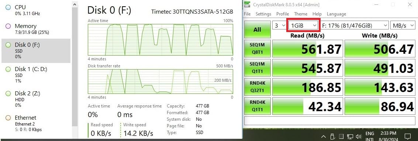Viewport: 418px width, 141px height.
Task: Click the volume speaker icon in tray
Action: pos(358,137)
